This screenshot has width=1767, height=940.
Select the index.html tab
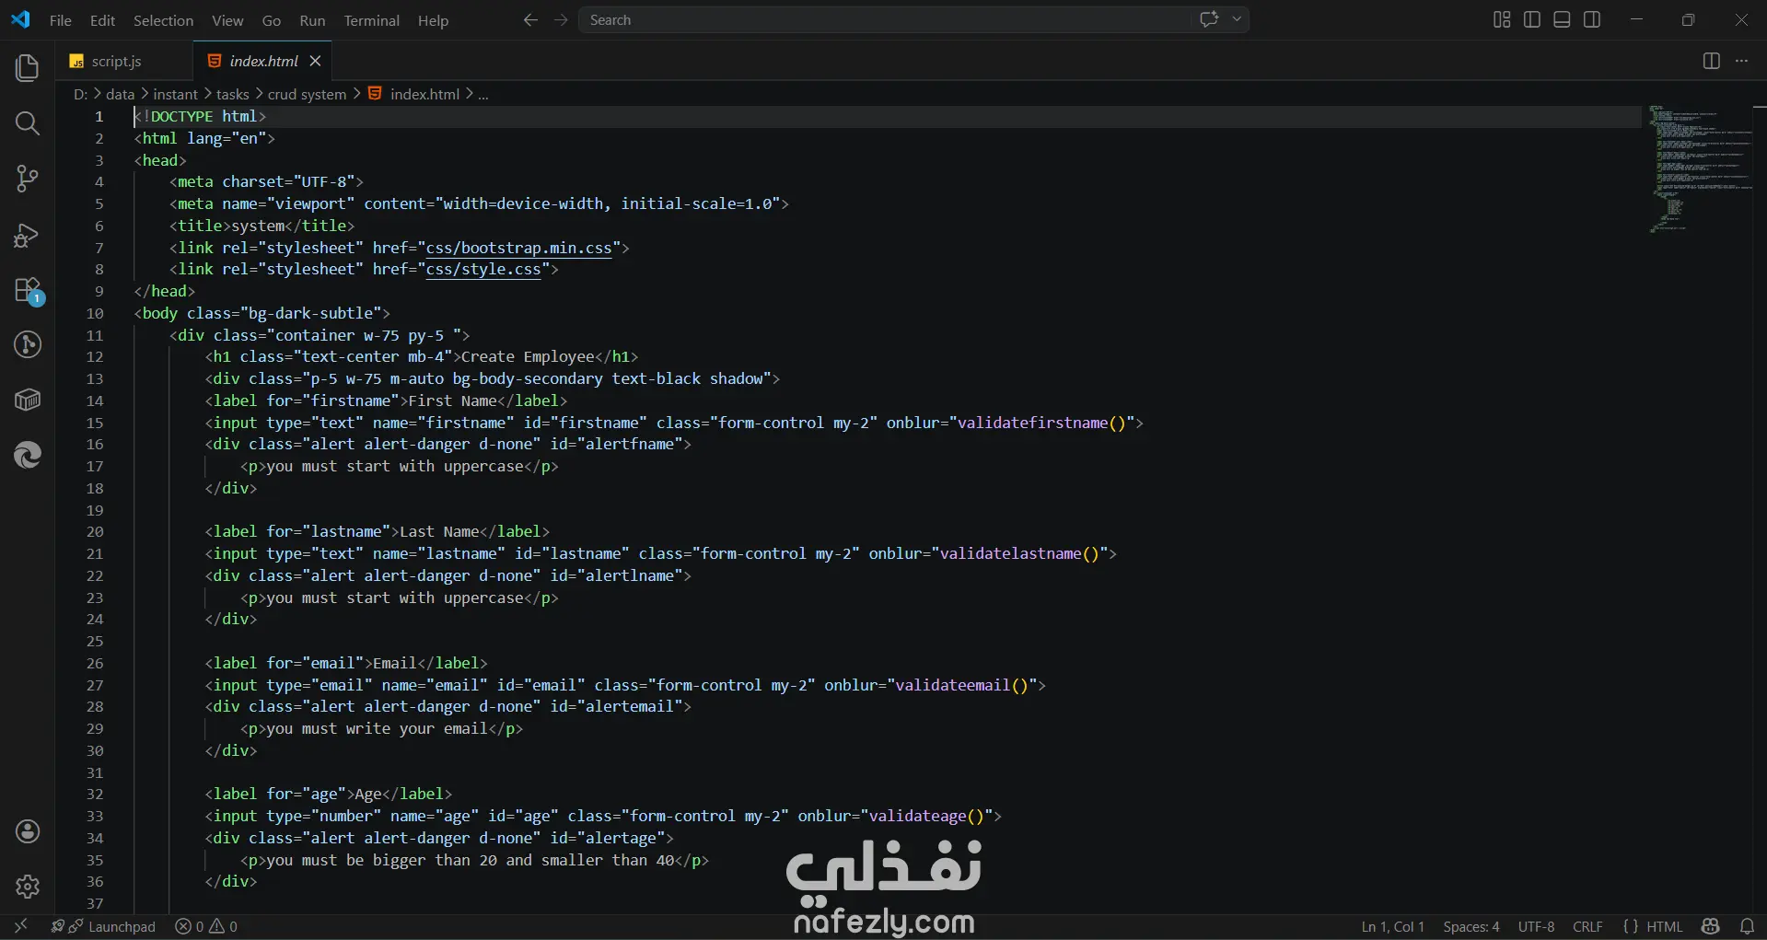[x=263, y=61]
